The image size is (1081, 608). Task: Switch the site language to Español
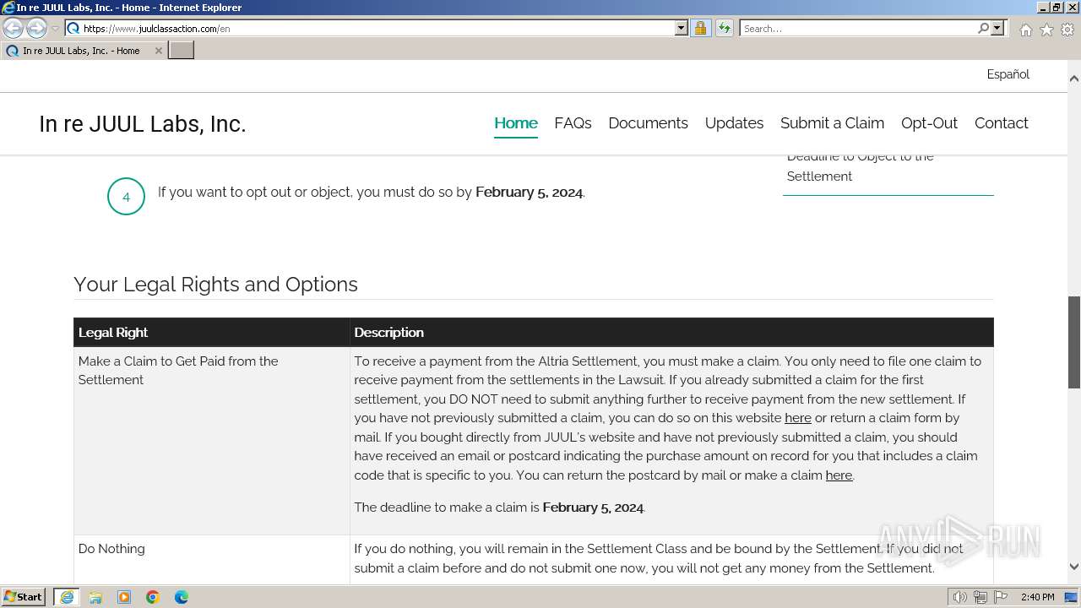[1008, 74]
